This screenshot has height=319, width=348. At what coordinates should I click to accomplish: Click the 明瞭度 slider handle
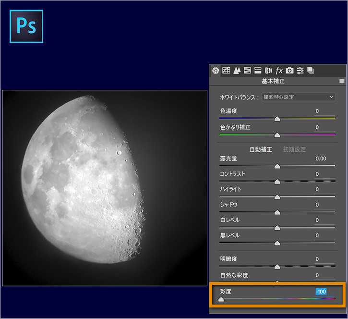(277, 267)
